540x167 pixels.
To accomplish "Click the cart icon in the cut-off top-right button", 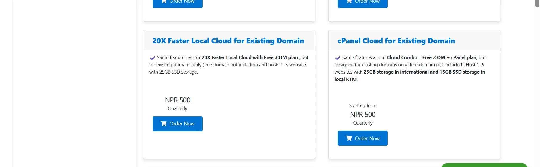I will pos(349,1).
